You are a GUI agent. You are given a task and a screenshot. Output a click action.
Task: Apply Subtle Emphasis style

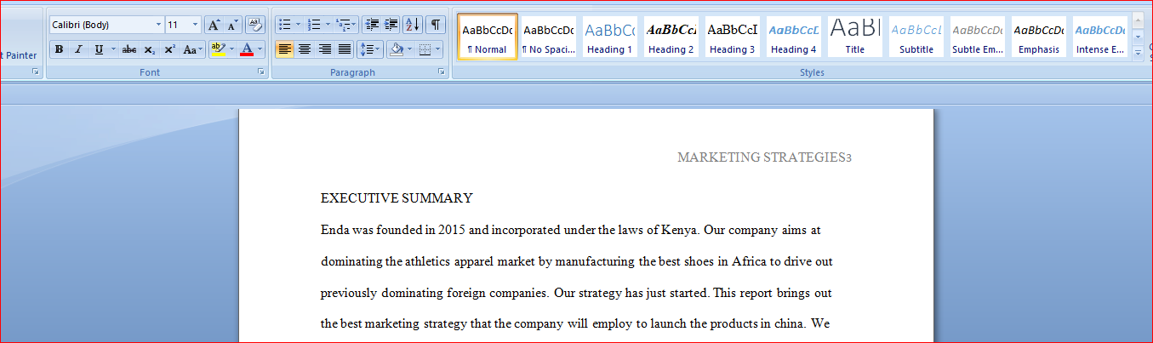click(978, 37)
